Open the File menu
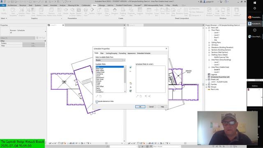This screenshot has height=148, width=263. click(3, 5)
